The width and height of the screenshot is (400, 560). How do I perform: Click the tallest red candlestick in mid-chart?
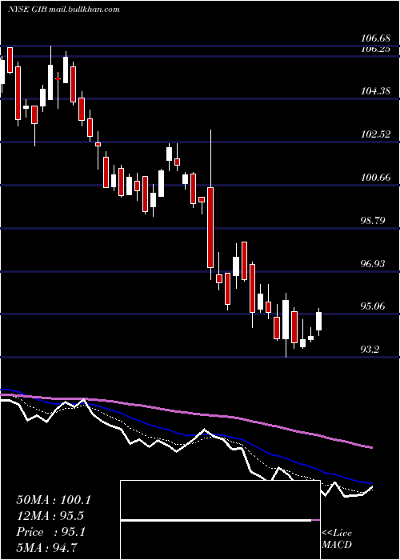coord(210,227)
